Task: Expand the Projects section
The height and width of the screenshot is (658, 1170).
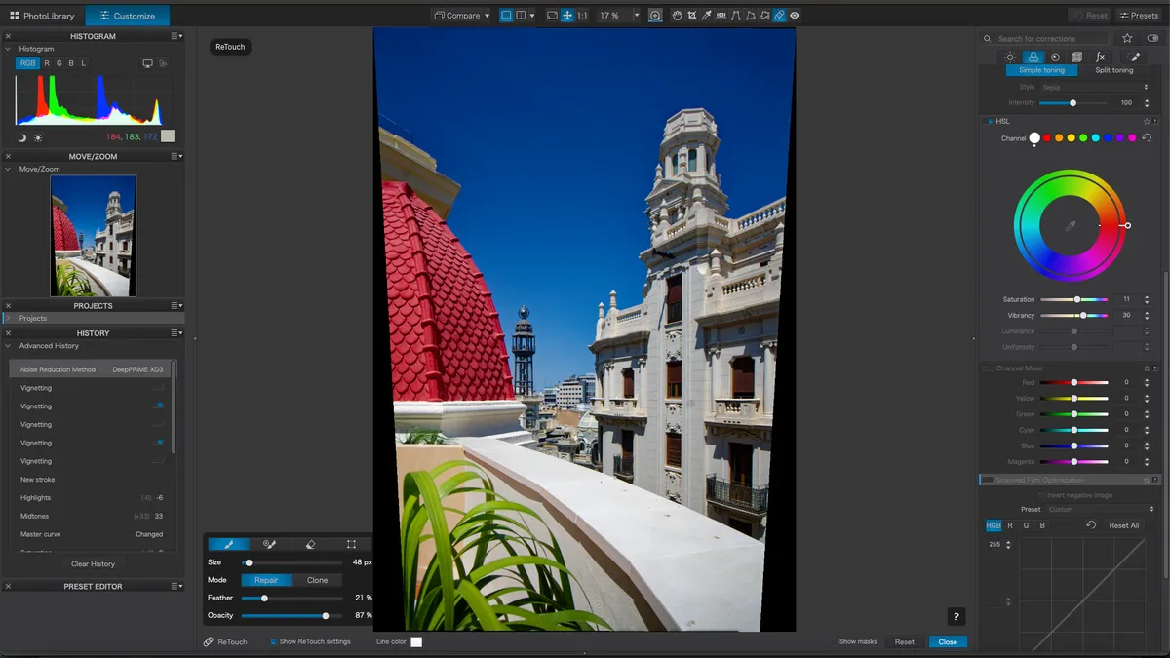Action: (x=9, y=318)
